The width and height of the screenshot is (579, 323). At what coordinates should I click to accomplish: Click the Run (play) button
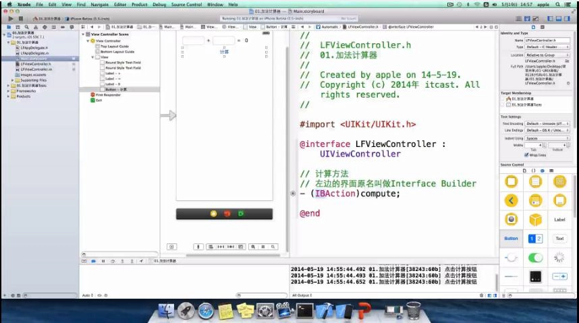(x=10, y=18)
